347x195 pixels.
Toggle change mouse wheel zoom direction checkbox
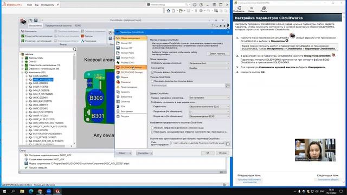click(x=152, y=128)
